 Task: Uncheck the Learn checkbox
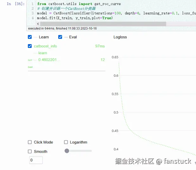point(30,37)
